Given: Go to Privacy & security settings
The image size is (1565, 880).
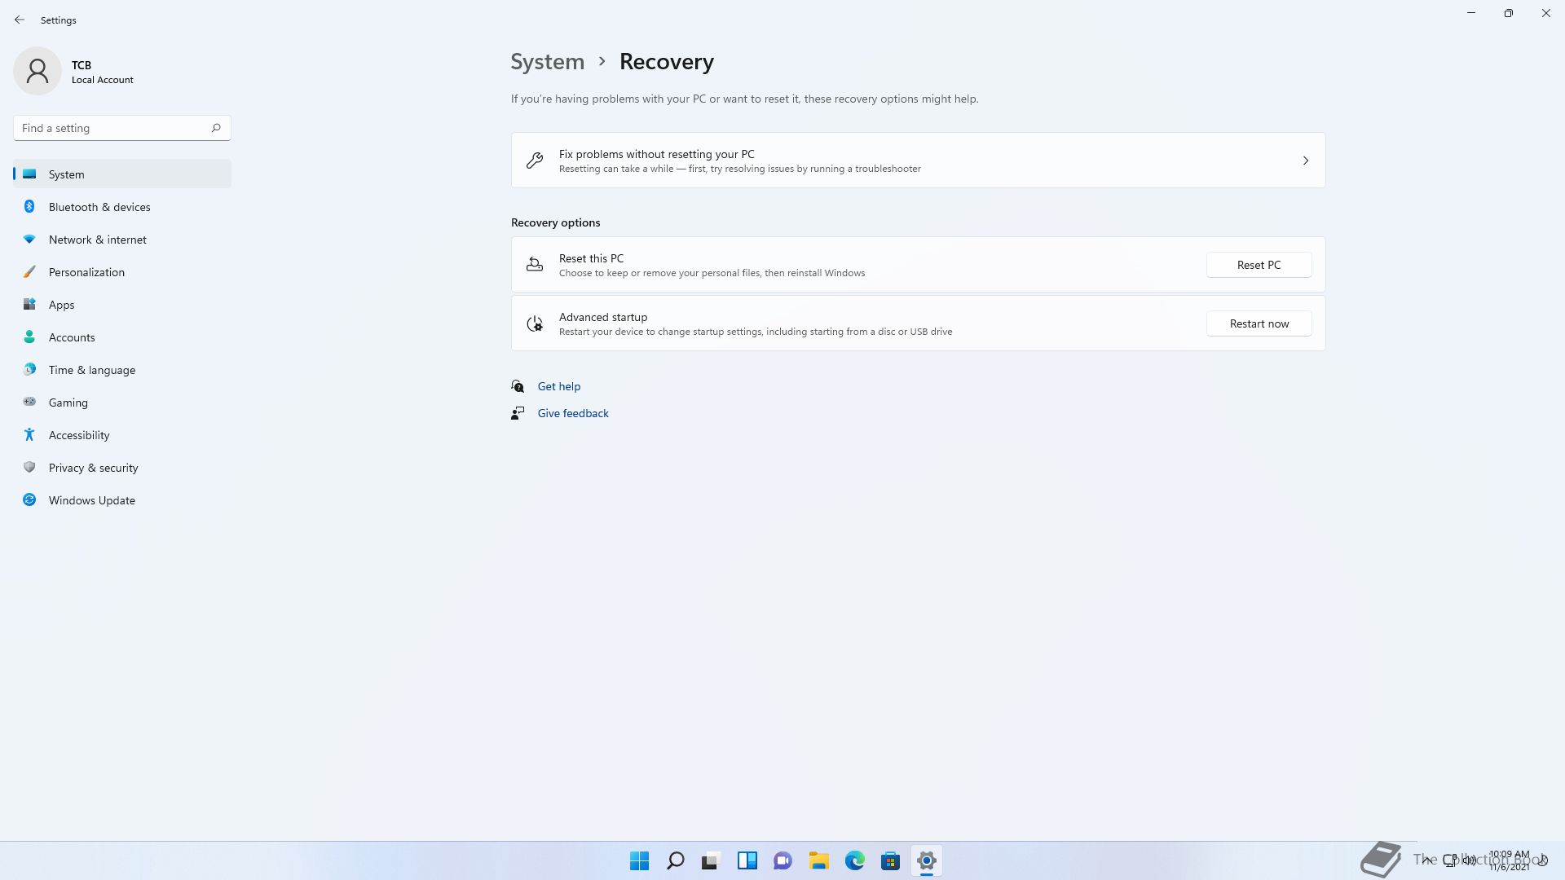Looking at the screenshot, I should tap(122, 467).
